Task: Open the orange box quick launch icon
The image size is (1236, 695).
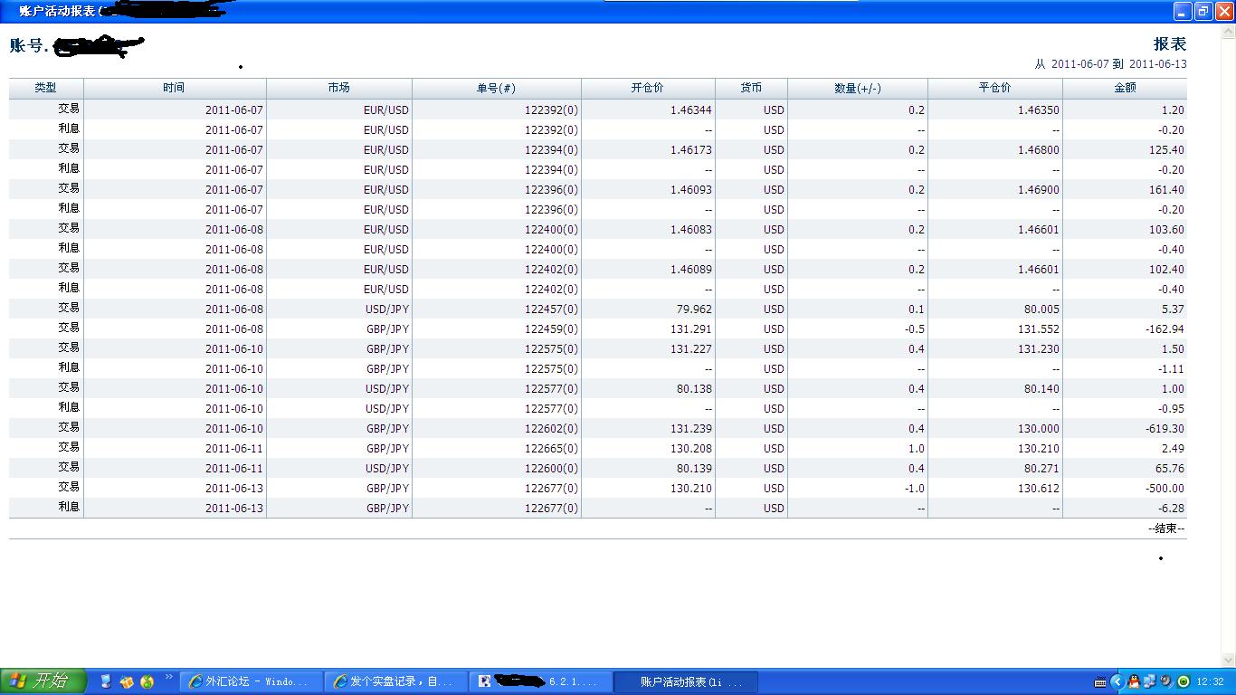Action: pos(127,681)
